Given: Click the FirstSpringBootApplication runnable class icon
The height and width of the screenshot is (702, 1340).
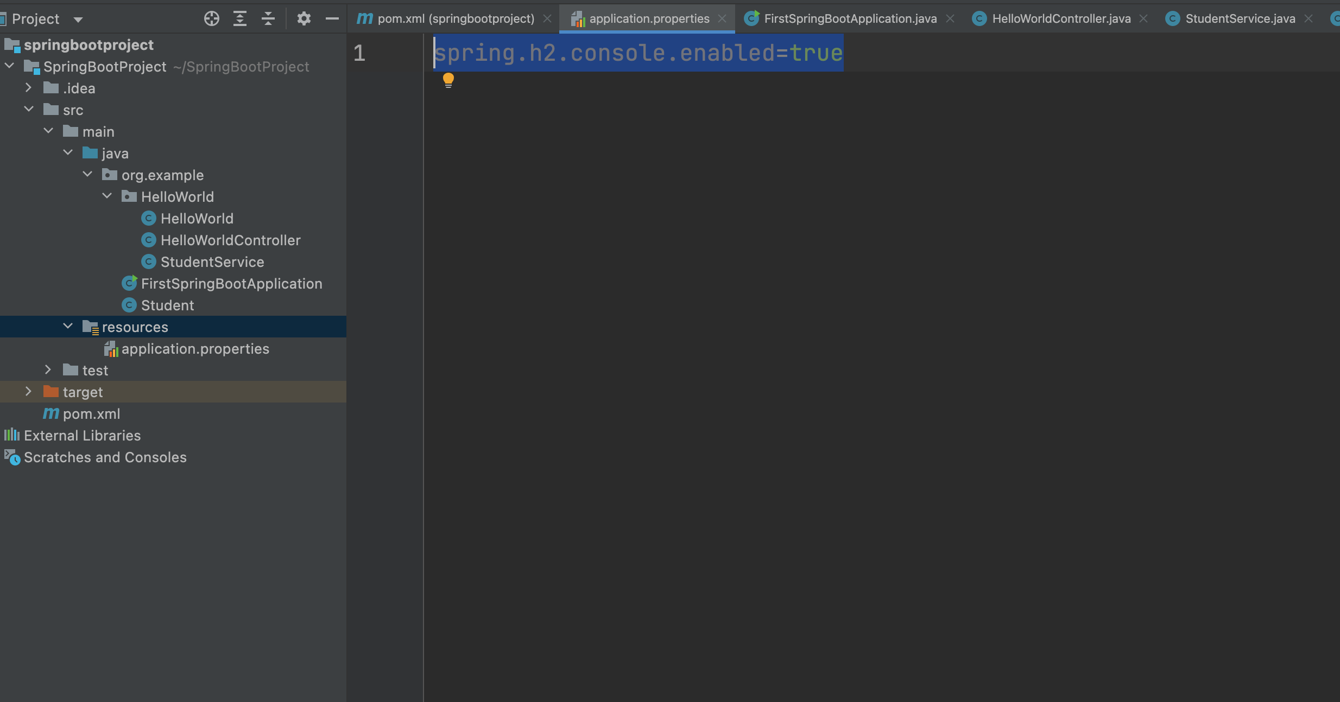Looking at the screenshot, I should point(129,283).
